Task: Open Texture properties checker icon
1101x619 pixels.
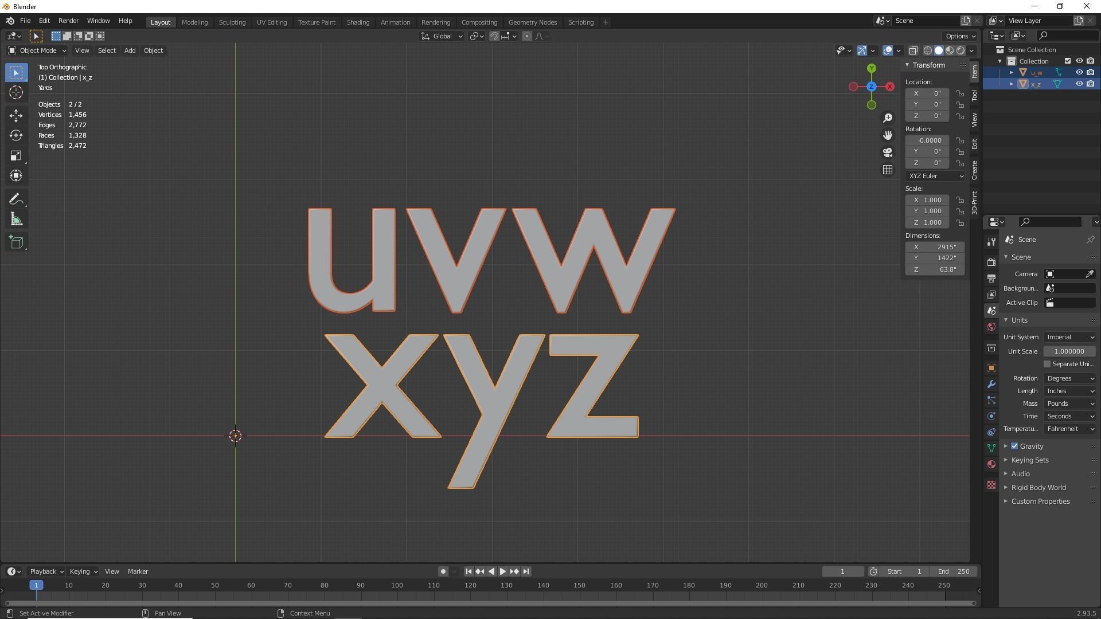Action: 991,485
